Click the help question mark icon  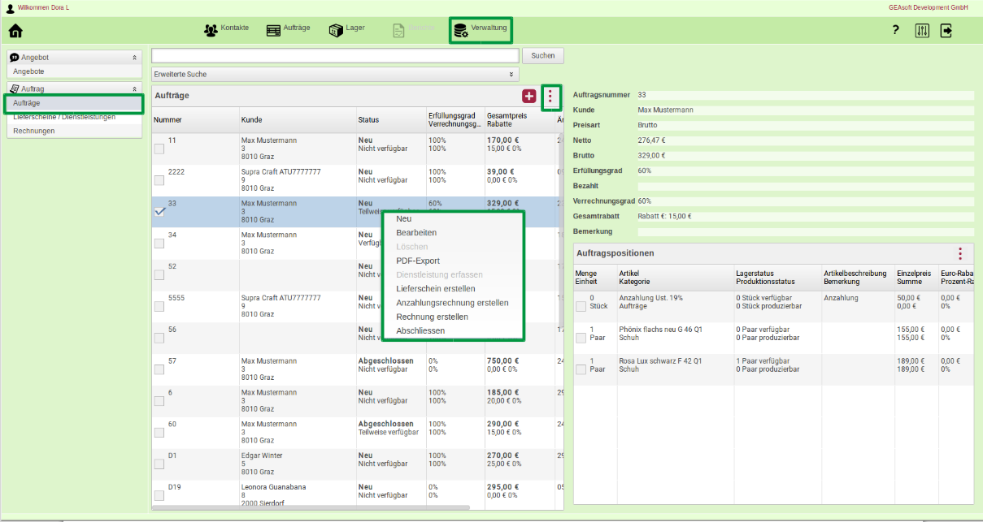click(x=895, y=30)
